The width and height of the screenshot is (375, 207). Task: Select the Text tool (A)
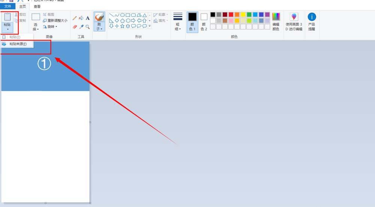pos(87,18)
